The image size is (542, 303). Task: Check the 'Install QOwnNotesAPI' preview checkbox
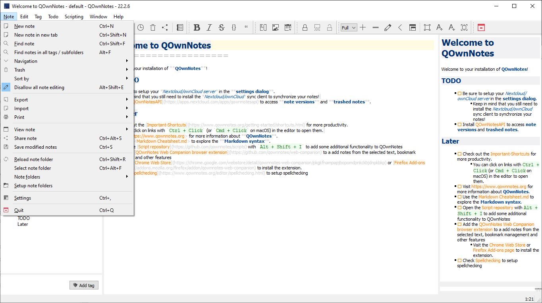click(x=460, y=124)
